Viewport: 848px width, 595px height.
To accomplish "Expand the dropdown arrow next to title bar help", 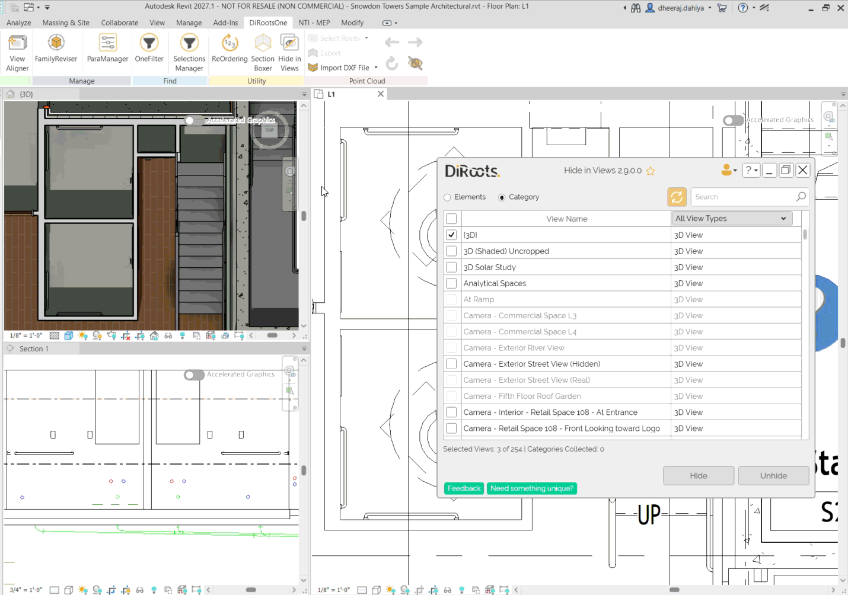I will [x=754, y=8].
